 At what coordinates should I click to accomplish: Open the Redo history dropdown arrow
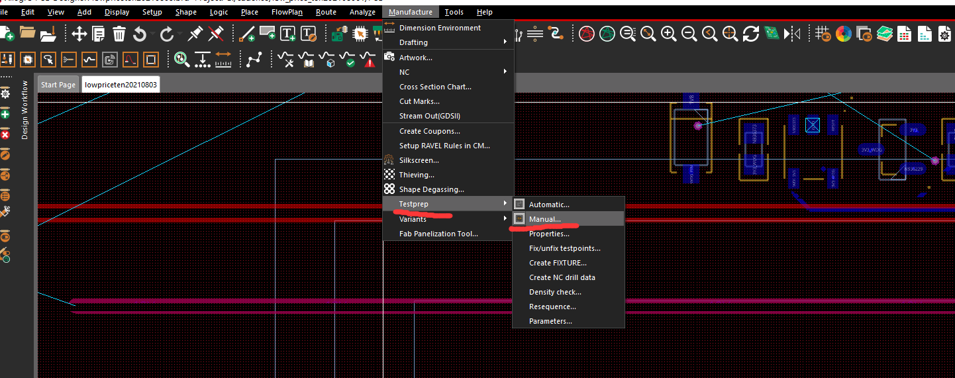pyautogui.click(x=179, y=34)
